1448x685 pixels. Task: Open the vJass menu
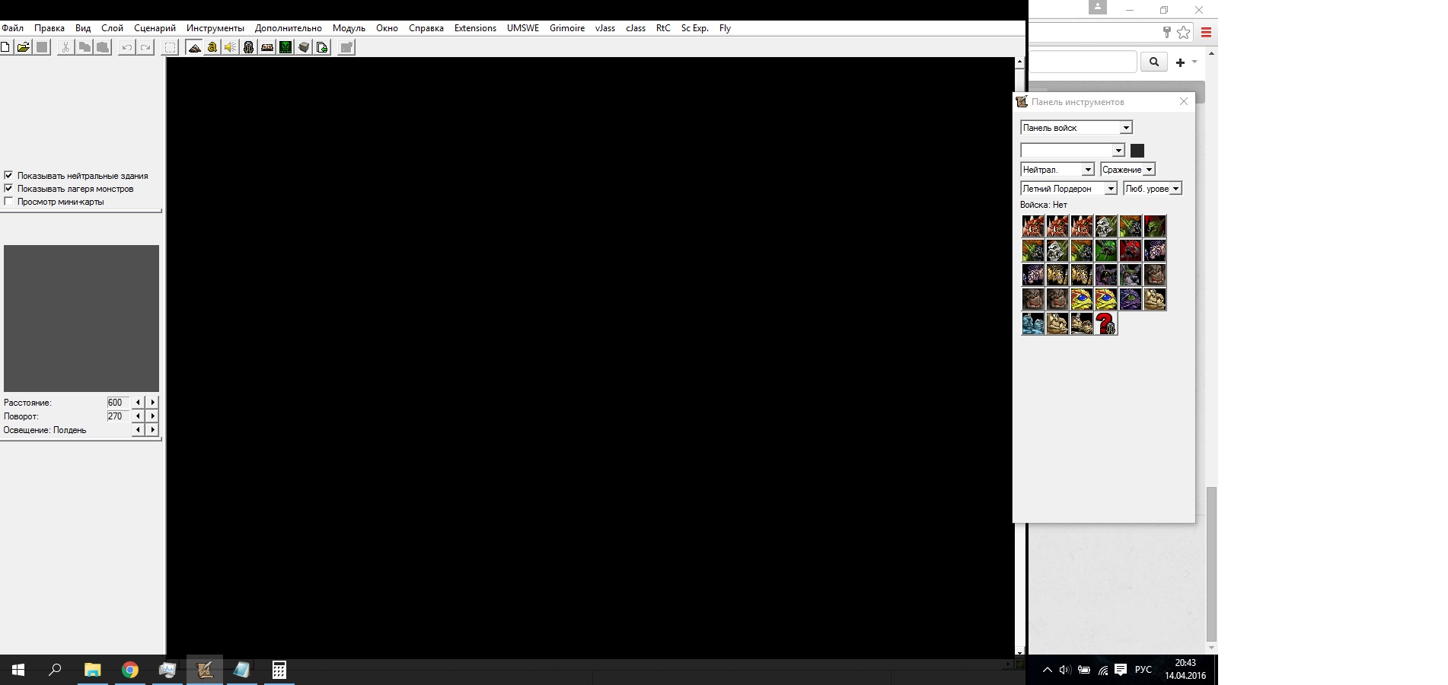click(x=605, y=28)
